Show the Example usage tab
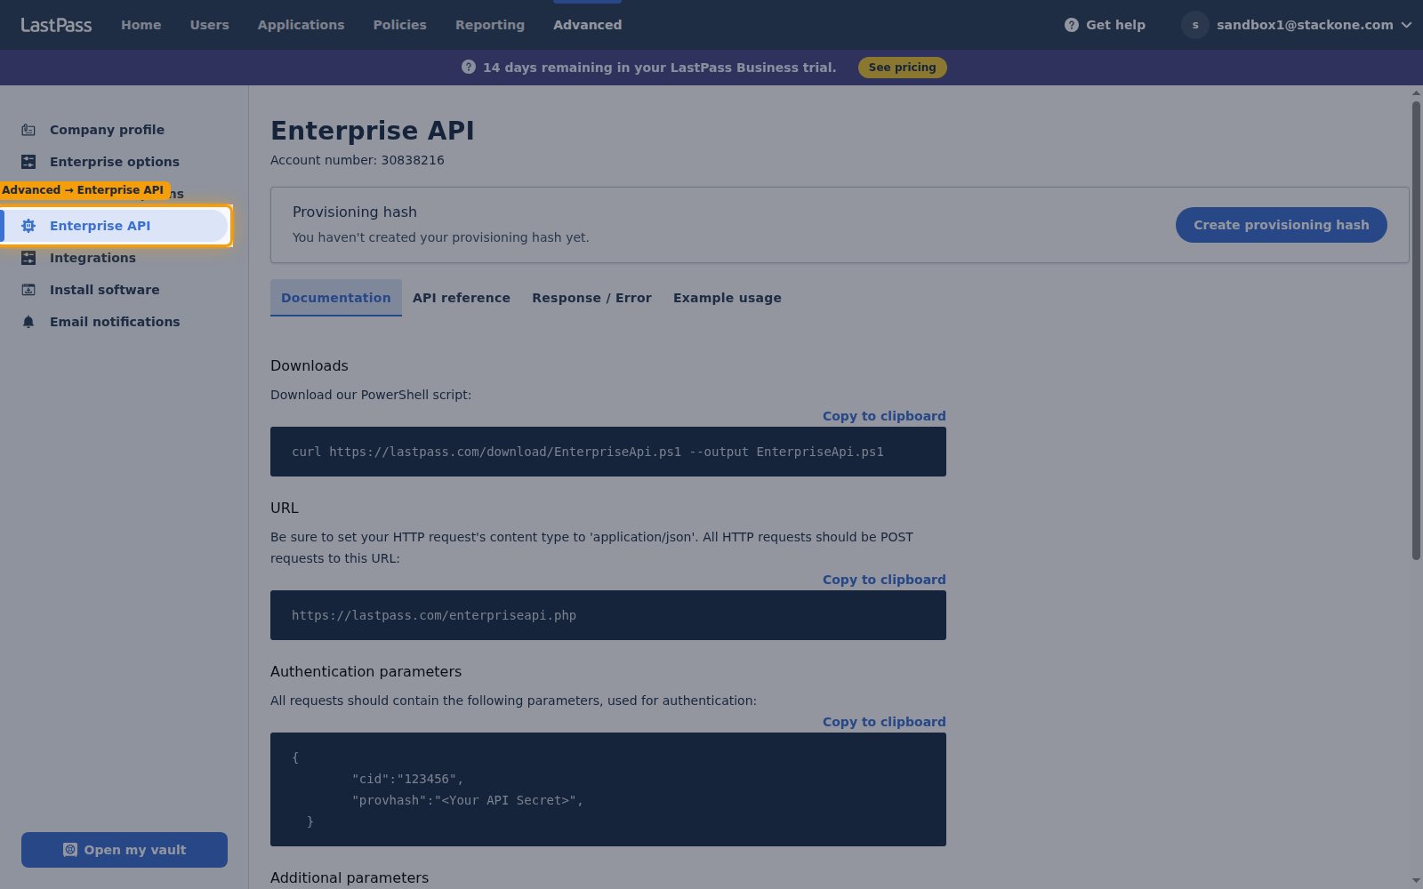 pos(728,298)
